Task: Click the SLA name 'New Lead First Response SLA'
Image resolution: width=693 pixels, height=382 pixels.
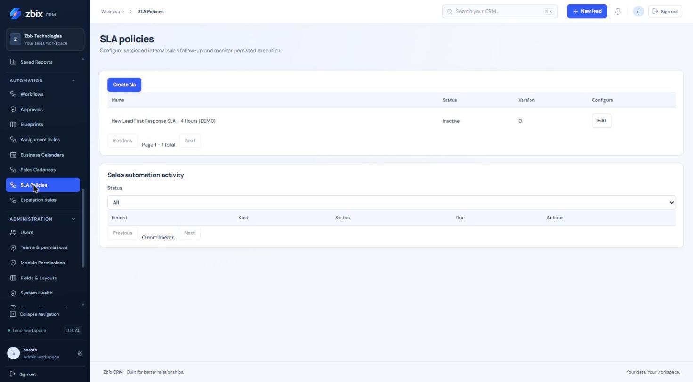Action: point(163,121)
